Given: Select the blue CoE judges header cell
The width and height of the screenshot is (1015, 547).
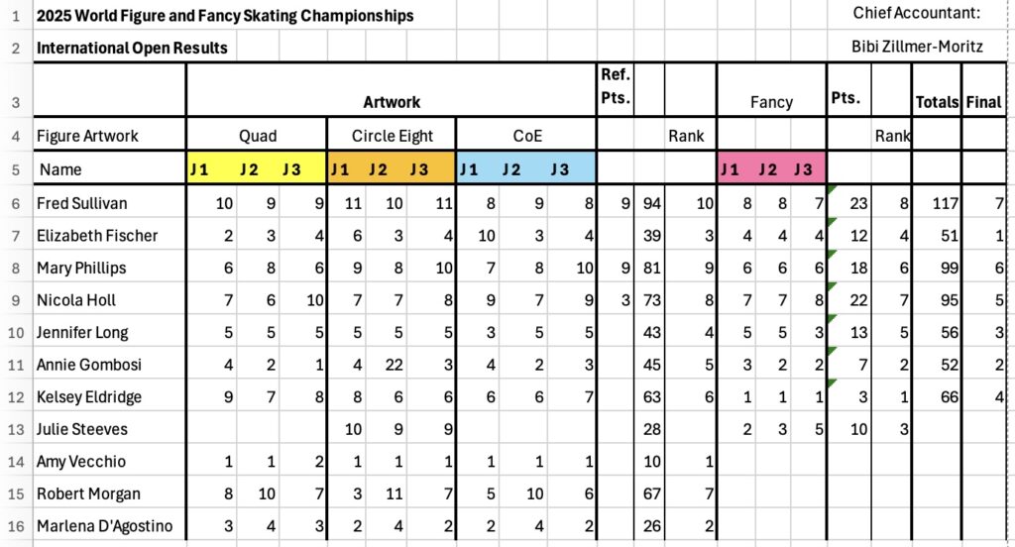Looking at the screenshot, I should 525,169.
